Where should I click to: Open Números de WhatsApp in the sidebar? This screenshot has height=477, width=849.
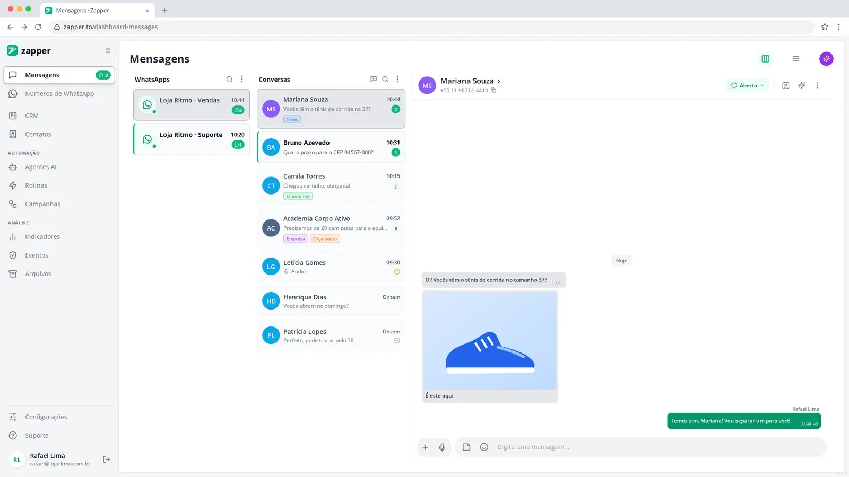[x=59, y=94]
